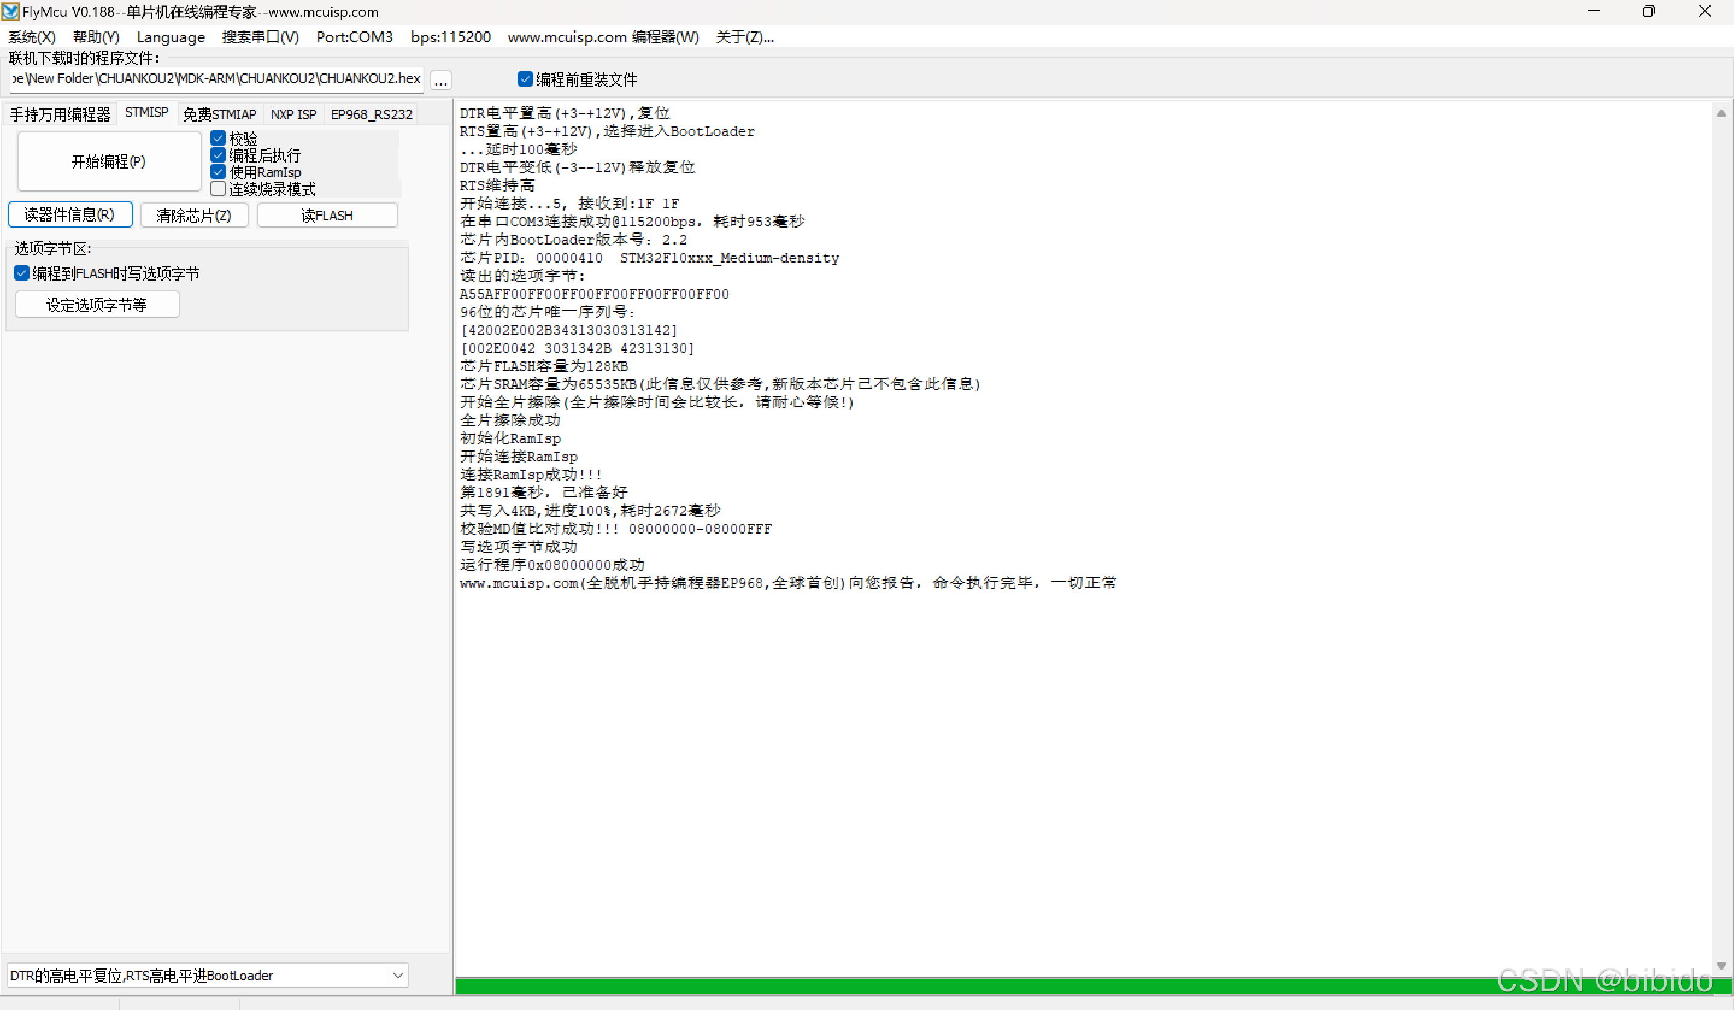Click the 开始编程(P) start programming button
This screenshot has height=1010, width=1734.
(x=108, y=161)
